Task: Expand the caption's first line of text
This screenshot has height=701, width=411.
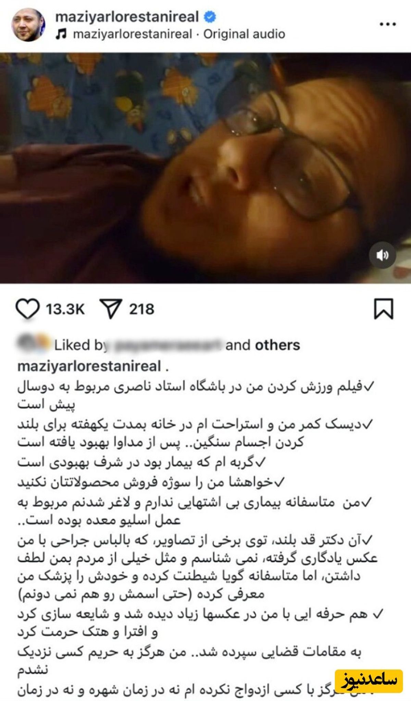Action: pos(195,387)
